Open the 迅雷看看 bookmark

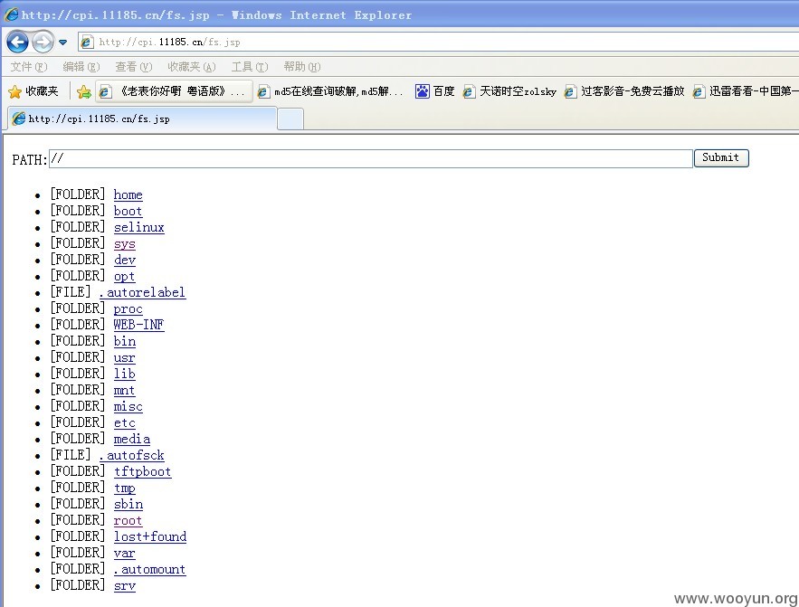click(x=745, y=91)
